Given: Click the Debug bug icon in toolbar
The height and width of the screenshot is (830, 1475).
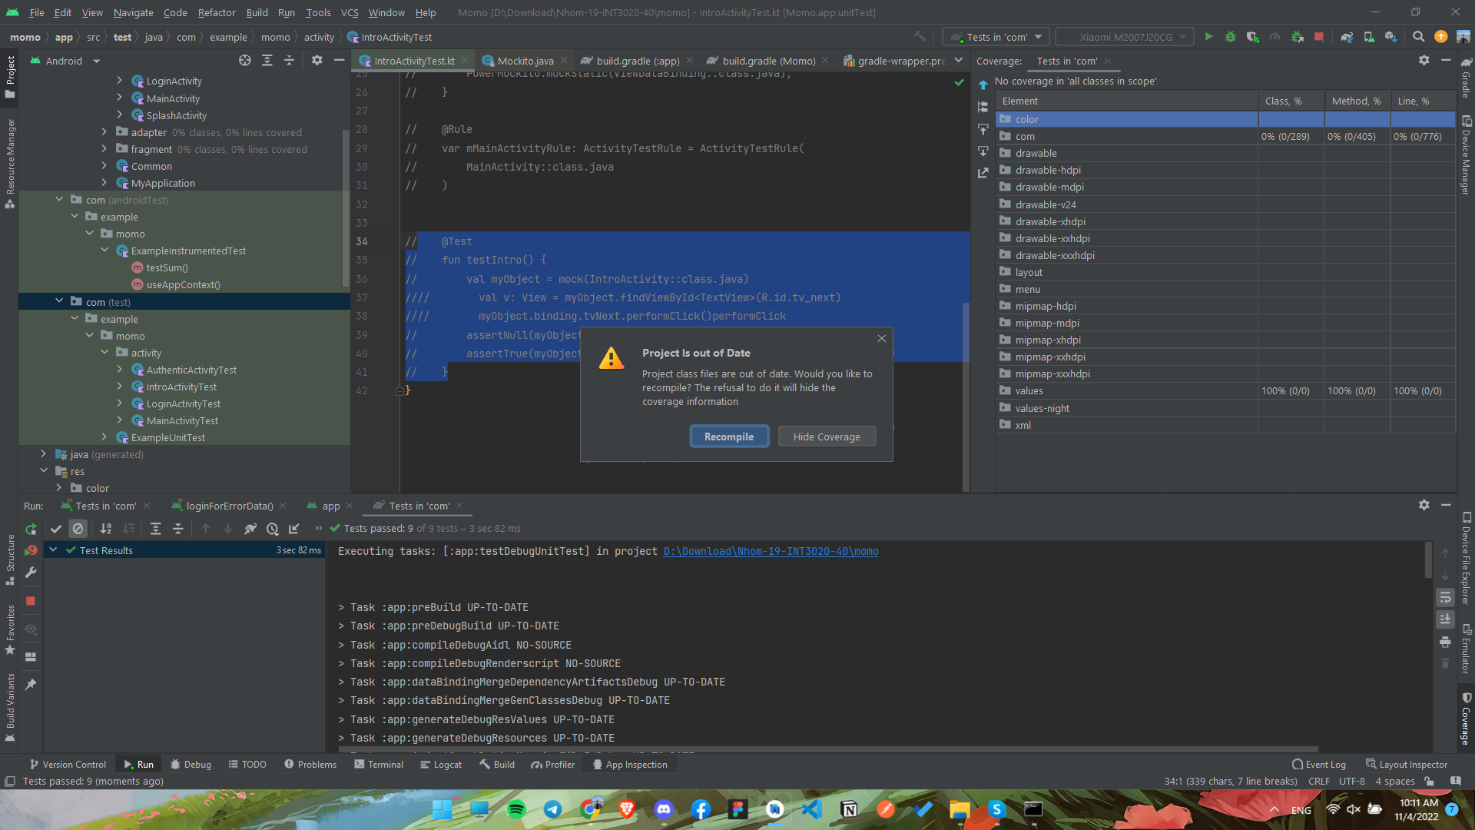Looking at the screenshot, I should pyautogui.click(x=1230, y=37).
